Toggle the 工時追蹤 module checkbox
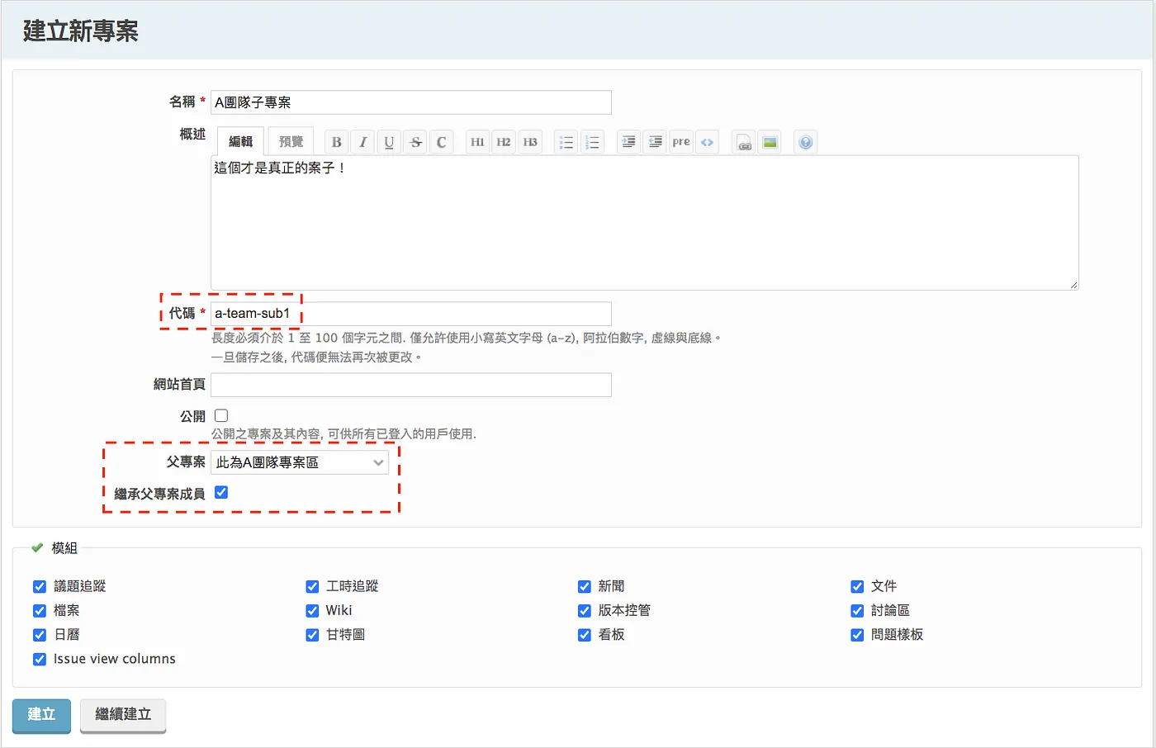1156x748 pixels. [312, 586]
